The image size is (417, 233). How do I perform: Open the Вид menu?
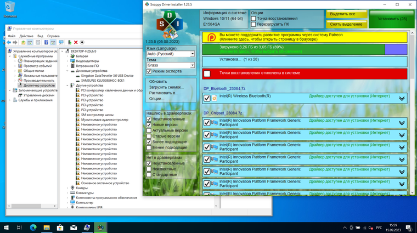pyautogui.click(x=40, y=36)
